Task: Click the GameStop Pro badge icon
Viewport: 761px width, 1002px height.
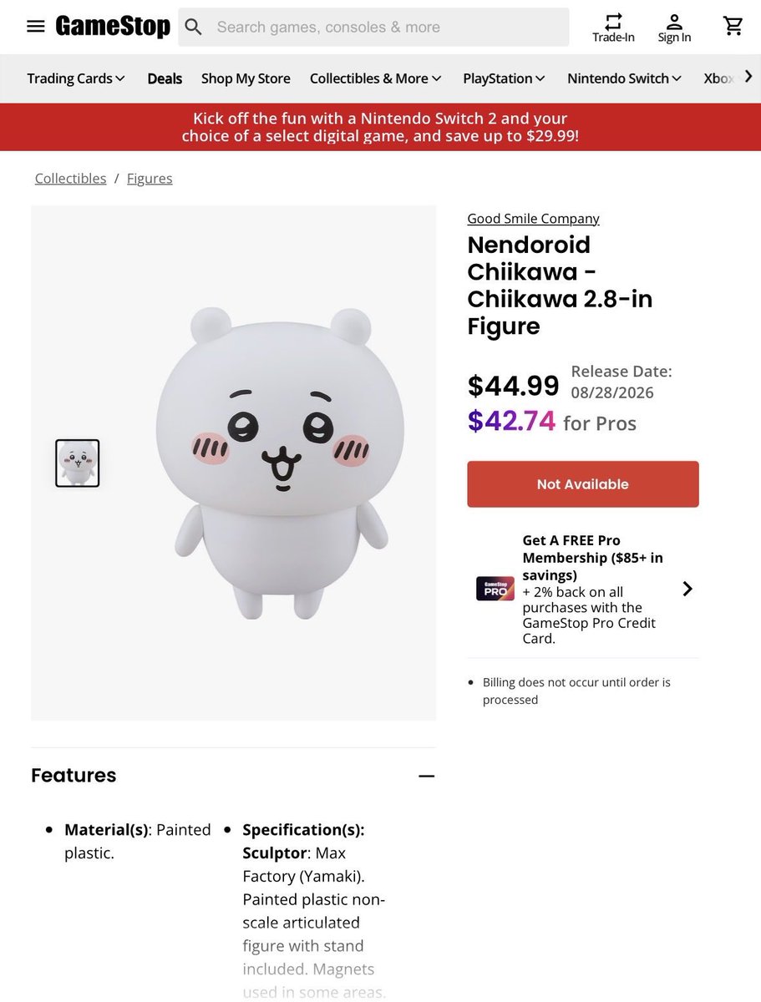Action: click(495, 589)
